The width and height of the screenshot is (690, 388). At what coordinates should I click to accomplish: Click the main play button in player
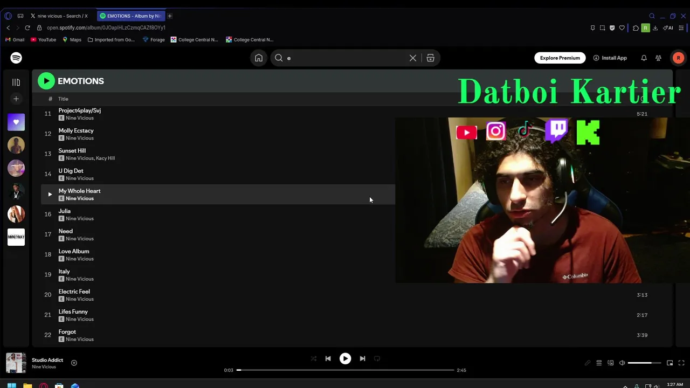pos(345,358)
